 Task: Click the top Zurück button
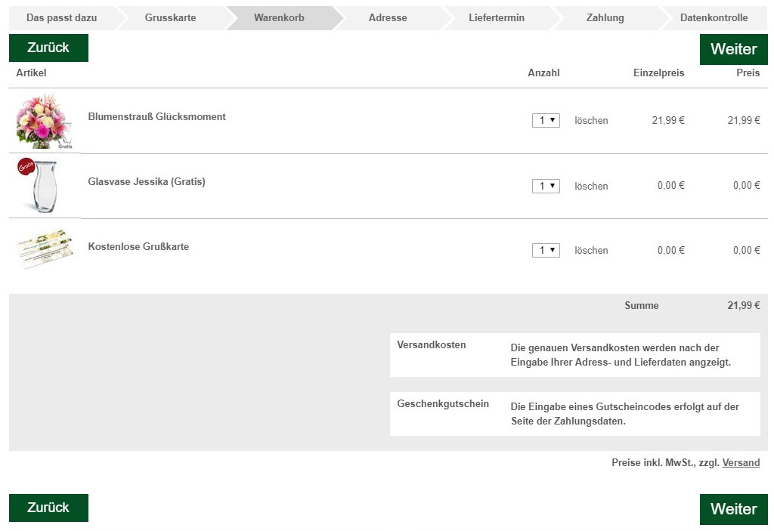[x=48, y=48]
